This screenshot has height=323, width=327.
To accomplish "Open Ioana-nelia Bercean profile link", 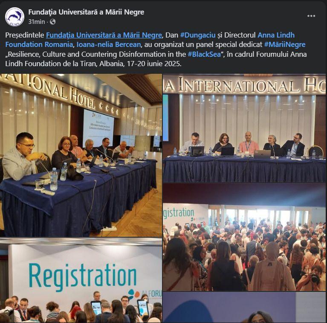I will pos(109,45).
